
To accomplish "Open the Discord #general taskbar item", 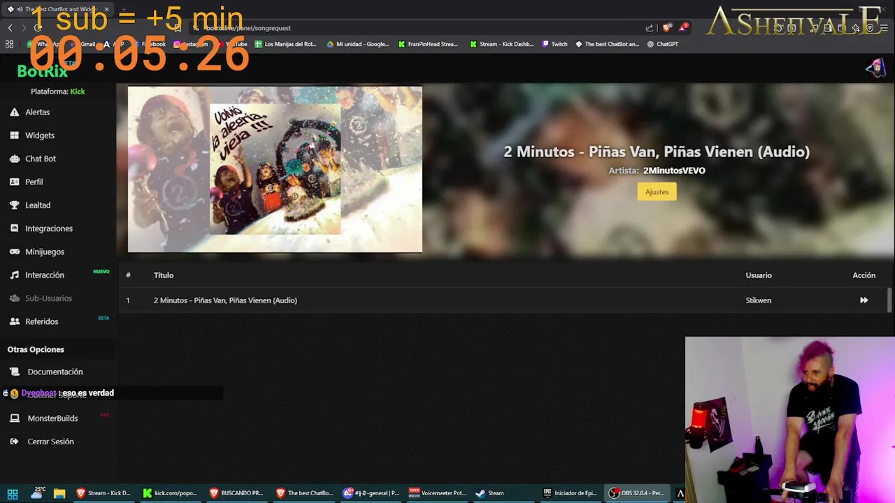I will coord(371,493).
